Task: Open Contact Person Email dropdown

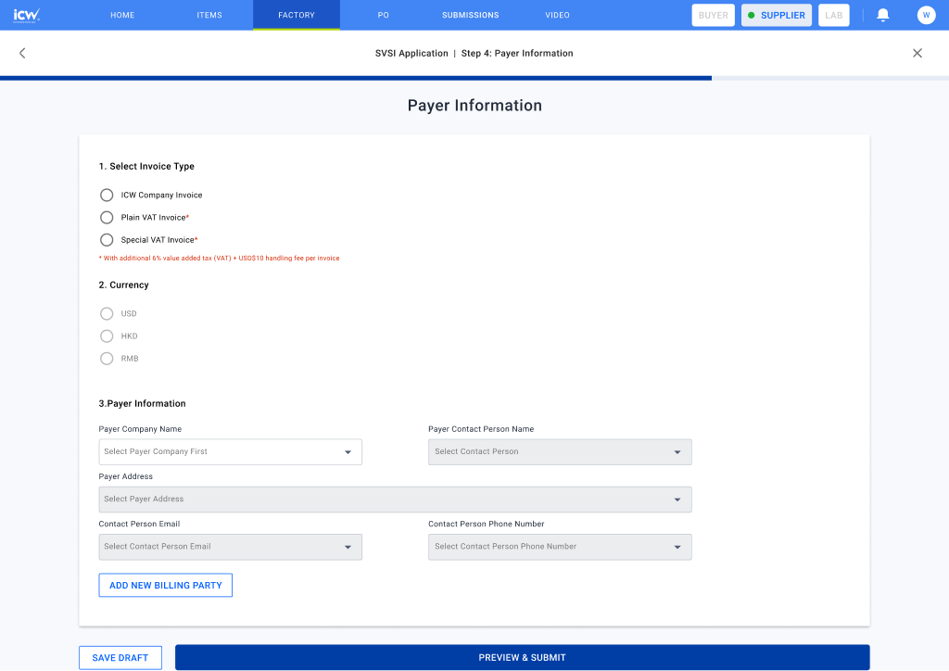Action: pos(230,547)
